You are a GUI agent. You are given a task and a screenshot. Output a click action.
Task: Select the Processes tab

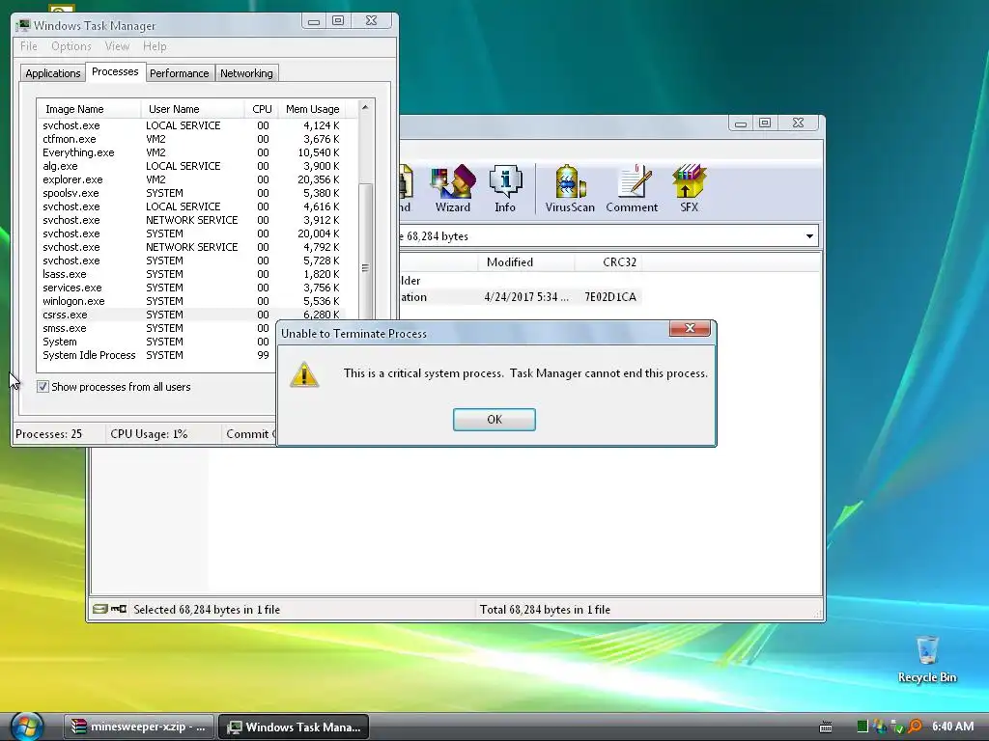(115, 71)
